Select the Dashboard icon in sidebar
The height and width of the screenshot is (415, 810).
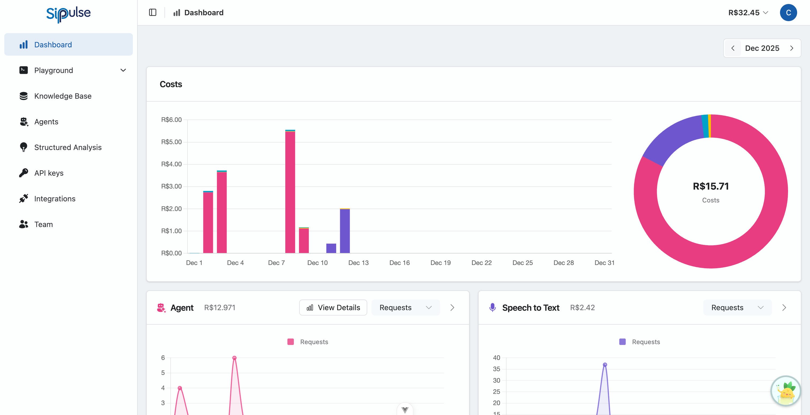click(x=24, y=44)
